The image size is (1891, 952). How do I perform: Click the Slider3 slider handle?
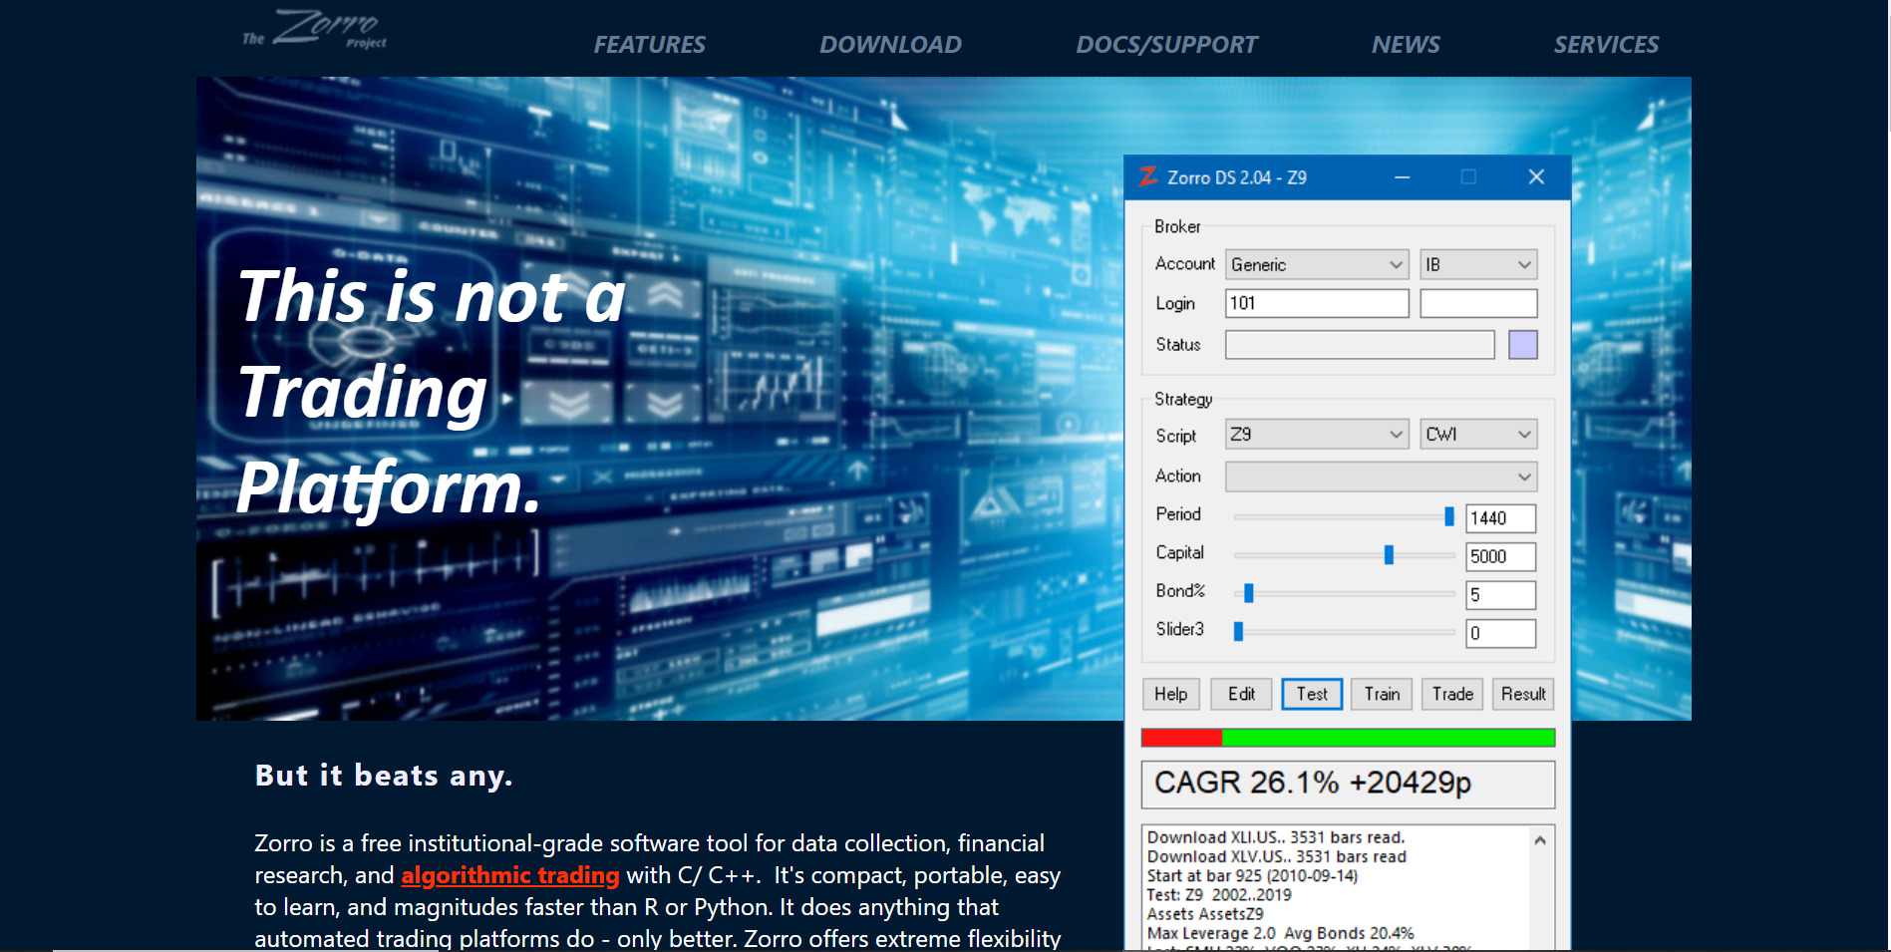(x=1238, y=632)
